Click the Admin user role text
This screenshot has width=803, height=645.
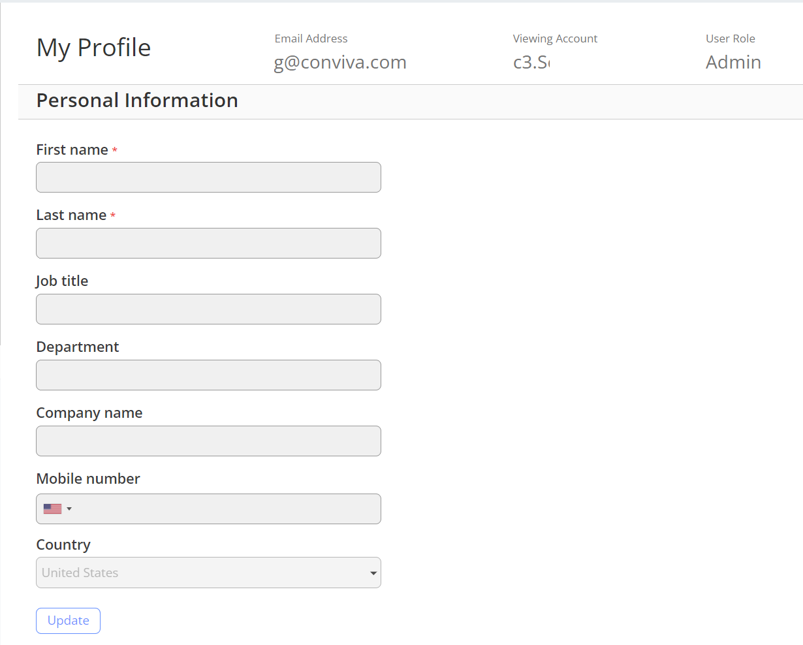(733, 62)
